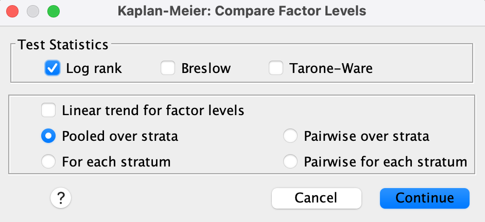Select Pairwise for each stratum radio button
The width and height of the screenshot is (485, 222).
[x=291, y=162]
